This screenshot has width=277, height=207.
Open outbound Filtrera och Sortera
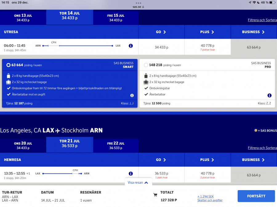tap(262, 20)
